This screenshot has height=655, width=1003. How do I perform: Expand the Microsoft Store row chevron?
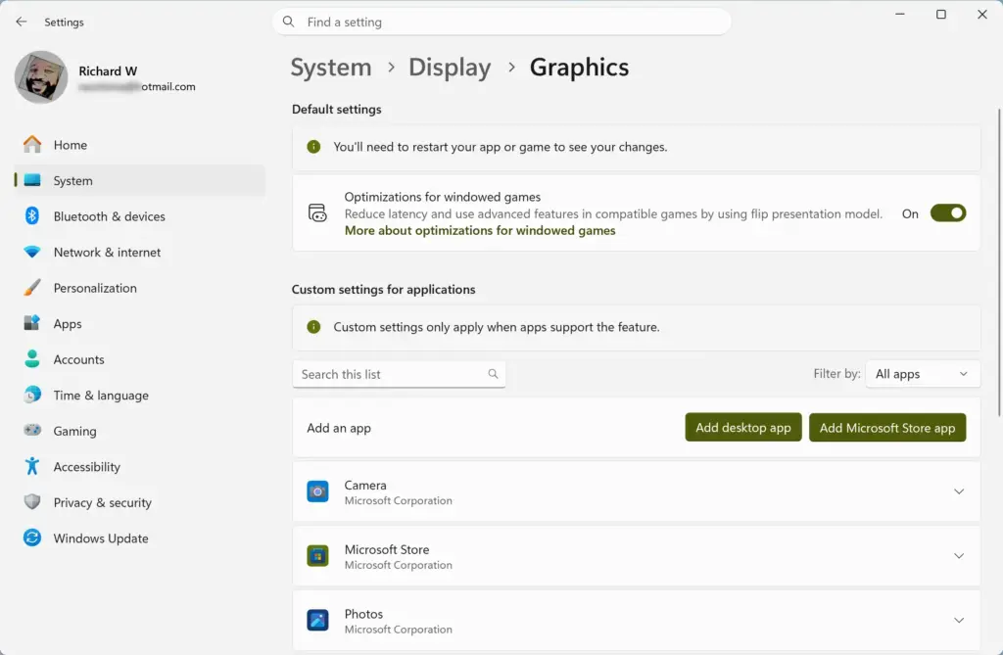[x=959, y=556]
